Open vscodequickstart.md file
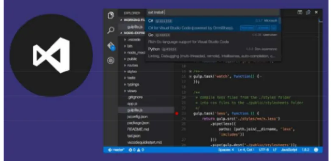 [x=145, y=142]
